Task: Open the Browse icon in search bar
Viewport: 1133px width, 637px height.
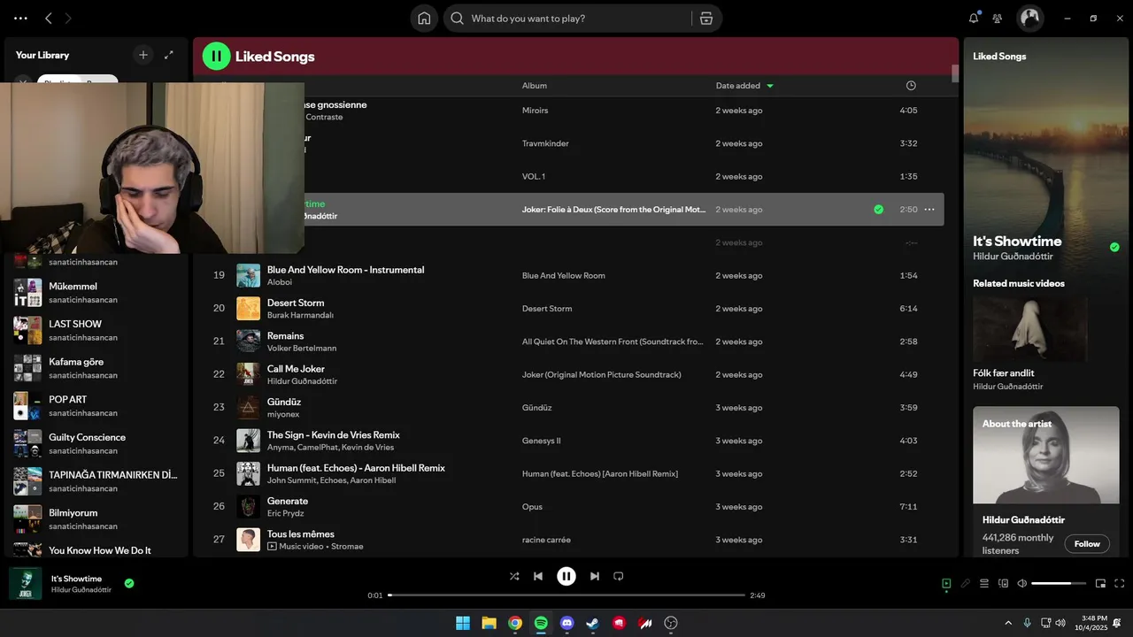Action: point(705,18)
